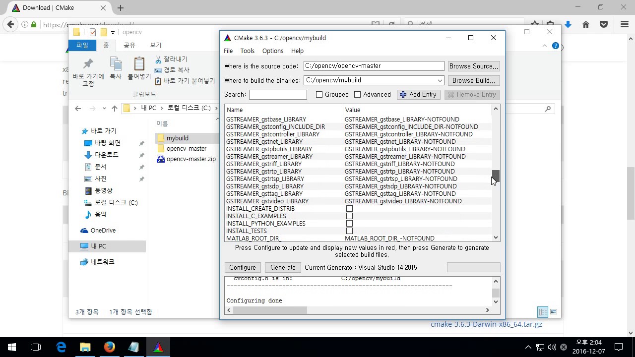Click Browse Source button
The image size is (635, 357).
473,66
